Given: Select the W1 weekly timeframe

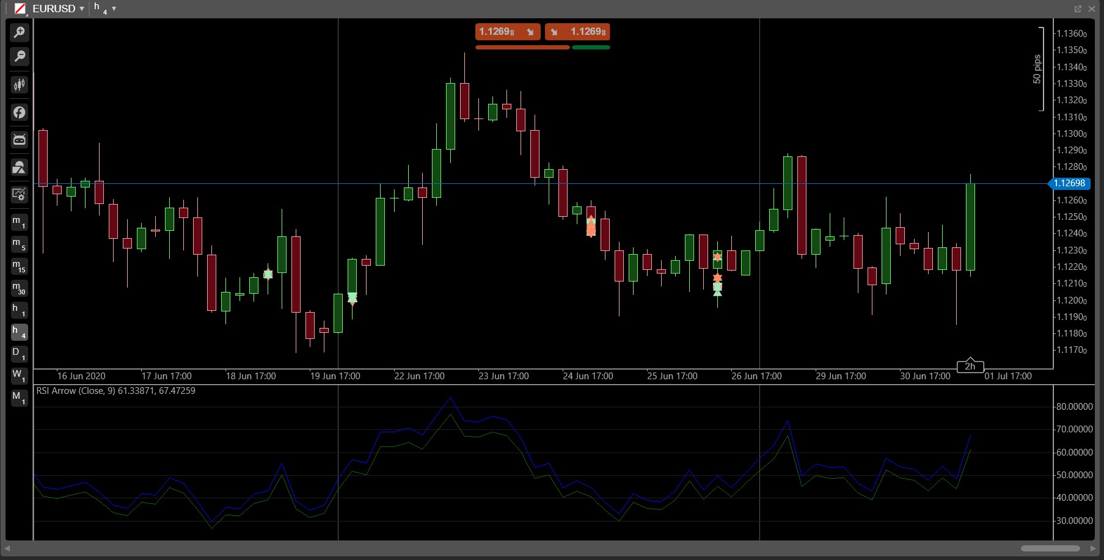Looking at the screenshot, I should click(19, 376).
